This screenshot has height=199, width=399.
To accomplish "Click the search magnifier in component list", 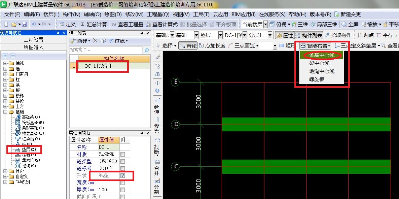I will coord(147,50).
